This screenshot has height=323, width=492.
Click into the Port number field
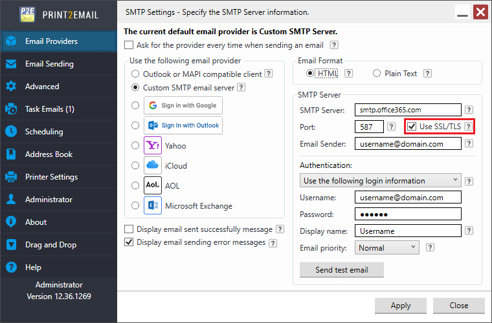click(369, 127)
